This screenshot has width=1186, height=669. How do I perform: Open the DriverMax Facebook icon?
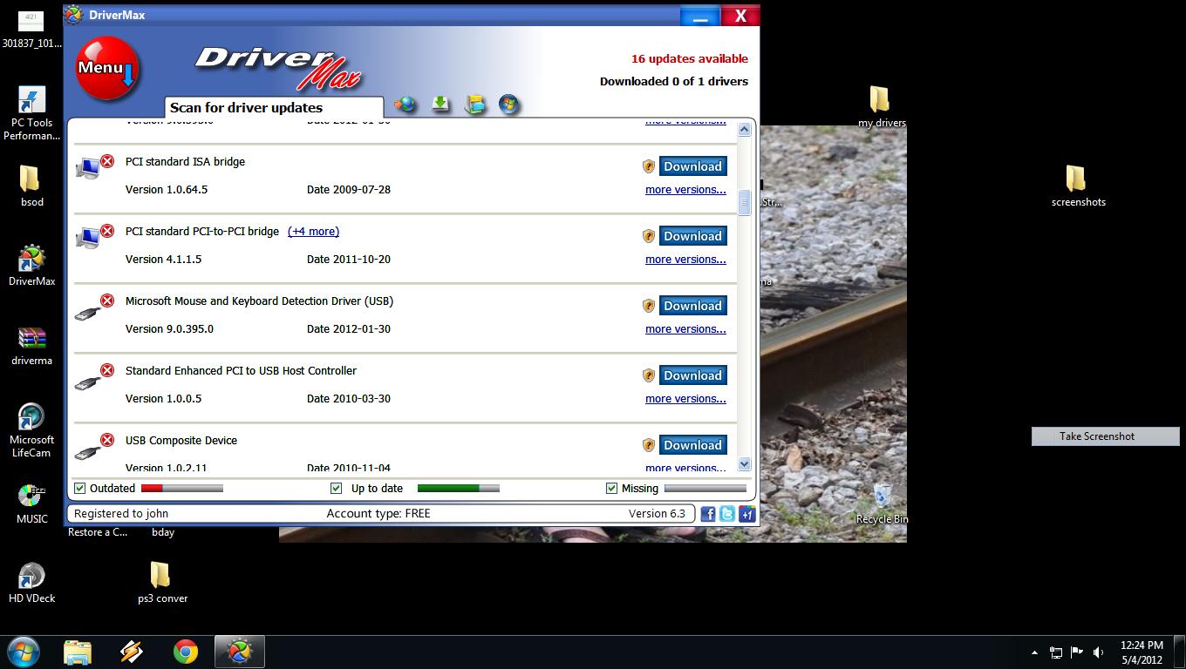[x=708, y=514]
